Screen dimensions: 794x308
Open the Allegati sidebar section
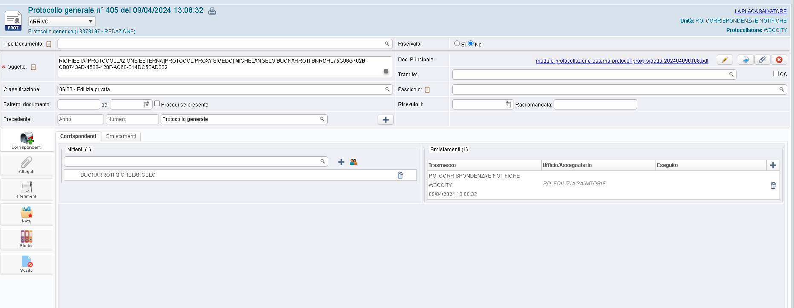(x=26, y=165)
